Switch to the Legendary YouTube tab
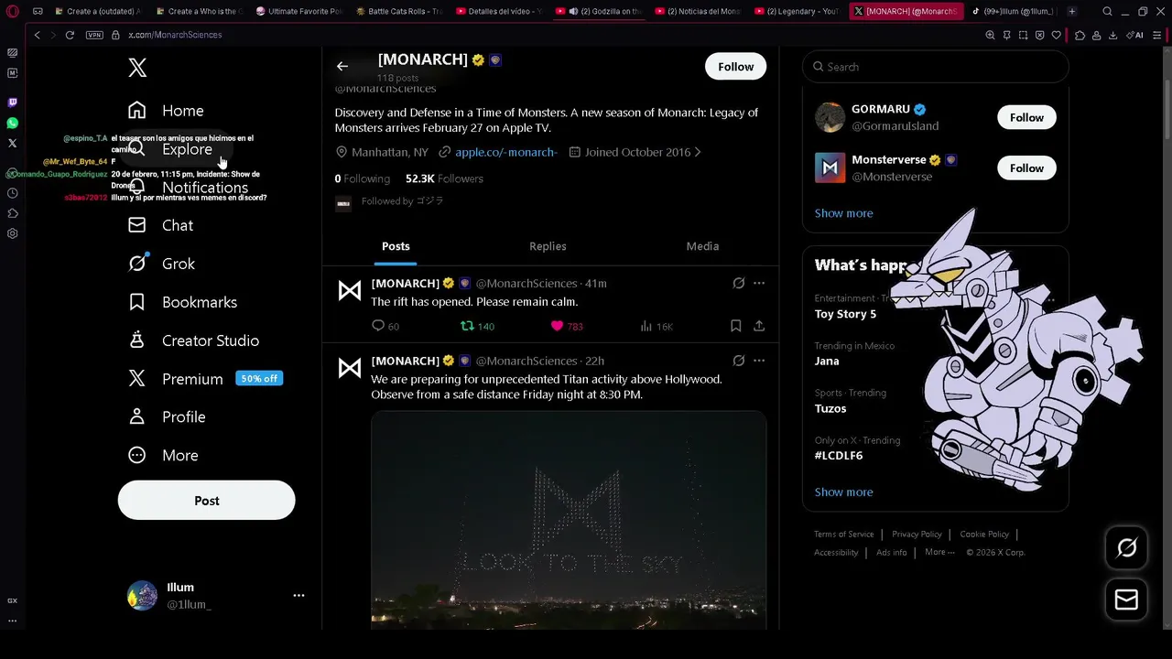1172x659 pixels. point(797,12)
